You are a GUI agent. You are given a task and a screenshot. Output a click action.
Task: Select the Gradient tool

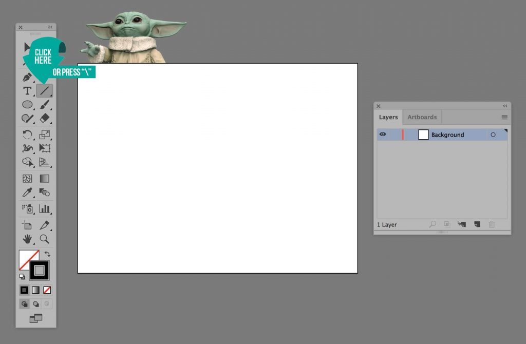tap(44, 179)
